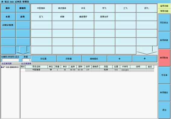Add 三飞 item
The width and height of the screenshot is (171, 119).
[x=126, y=8]
